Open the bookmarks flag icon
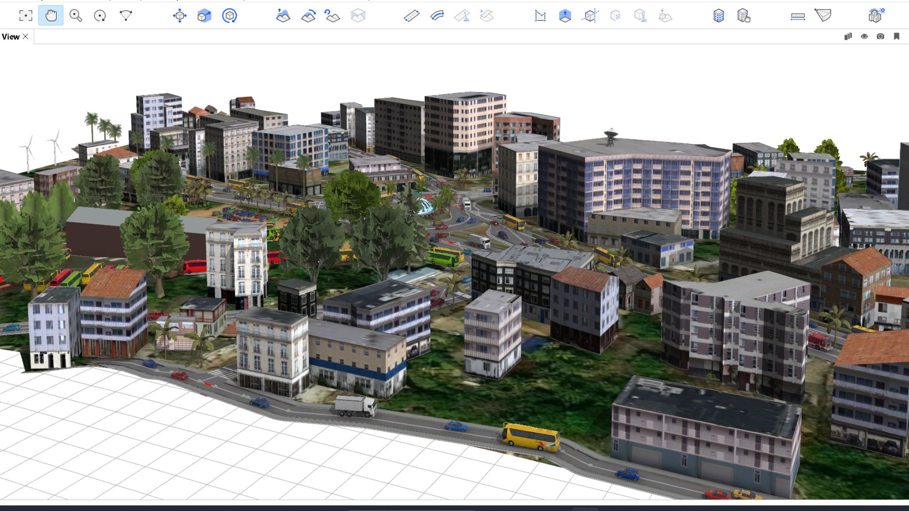909x511 pixels. pos(896,36)
